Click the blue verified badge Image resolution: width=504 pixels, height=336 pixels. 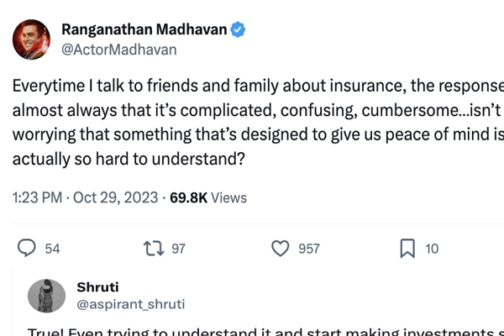pos(239,30)
